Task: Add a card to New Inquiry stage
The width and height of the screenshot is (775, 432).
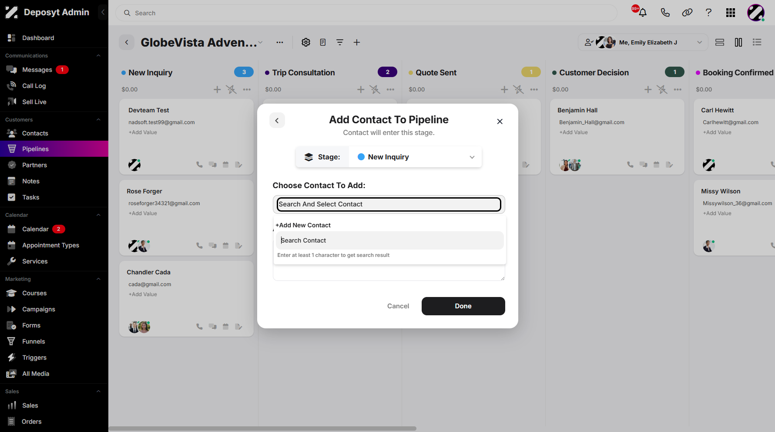Action: pos(217,89)
